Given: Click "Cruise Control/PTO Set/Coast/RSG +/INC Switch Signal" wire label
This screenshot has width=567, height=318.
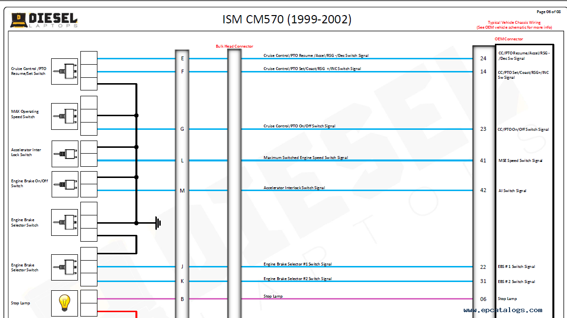Looking at the screenshot, I should coord(312,69).
